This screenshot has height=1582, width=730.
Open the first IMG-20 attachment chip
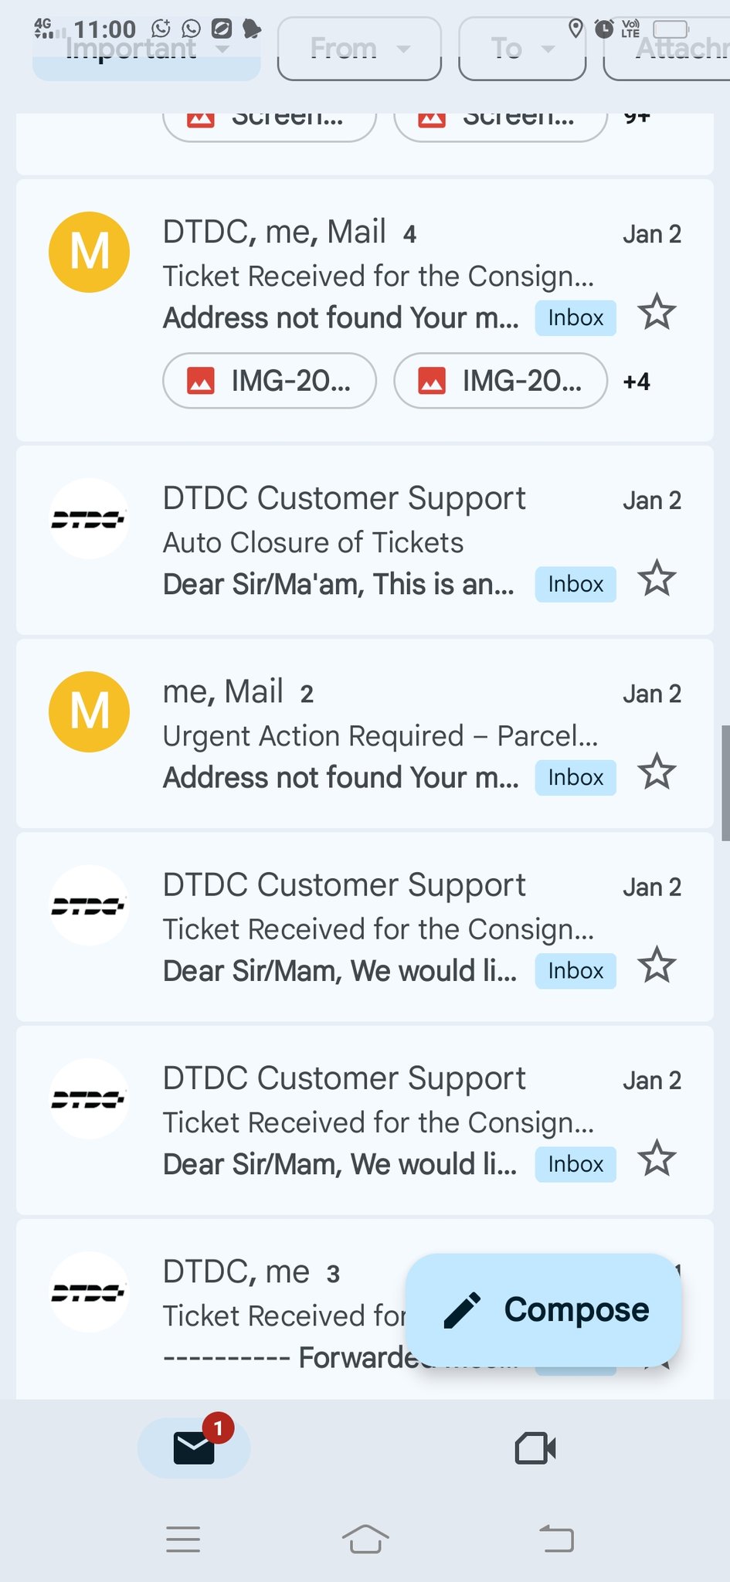[270, 381]
